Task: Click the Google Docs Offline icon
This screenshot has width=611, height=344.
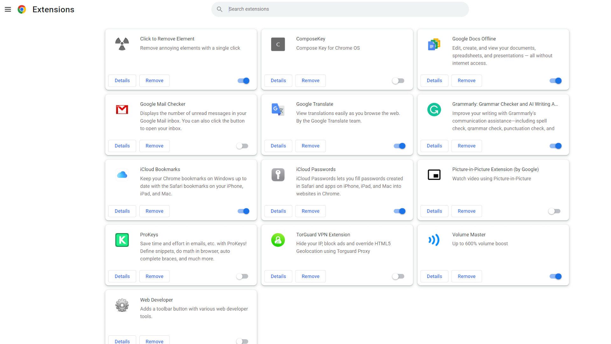Action: [x=434, y=44]
